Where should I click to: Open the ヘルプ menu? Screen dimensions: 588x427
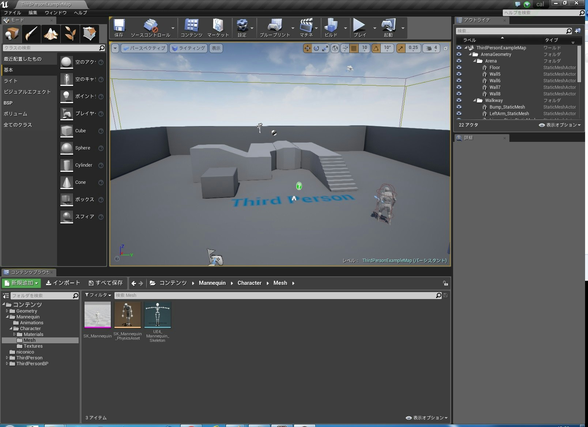80,12
